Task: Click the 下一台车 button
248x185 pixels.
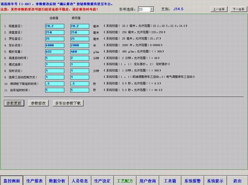Action: (x=239, y=9)
